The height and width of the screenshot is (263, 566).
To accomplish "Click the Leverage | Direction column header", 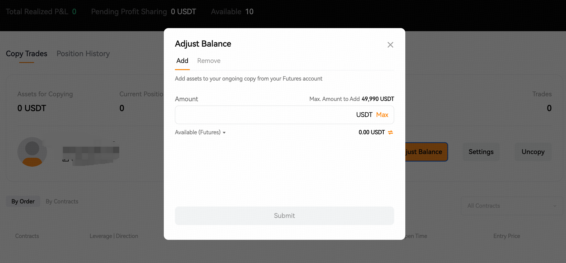I will (x=114, y=236).
